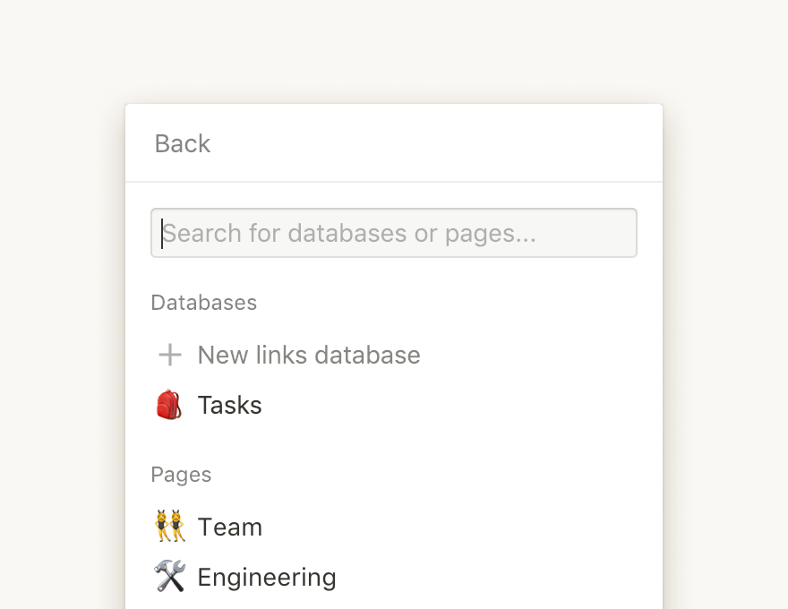Choose the Engineering page entry

click(x=394, y=577)
